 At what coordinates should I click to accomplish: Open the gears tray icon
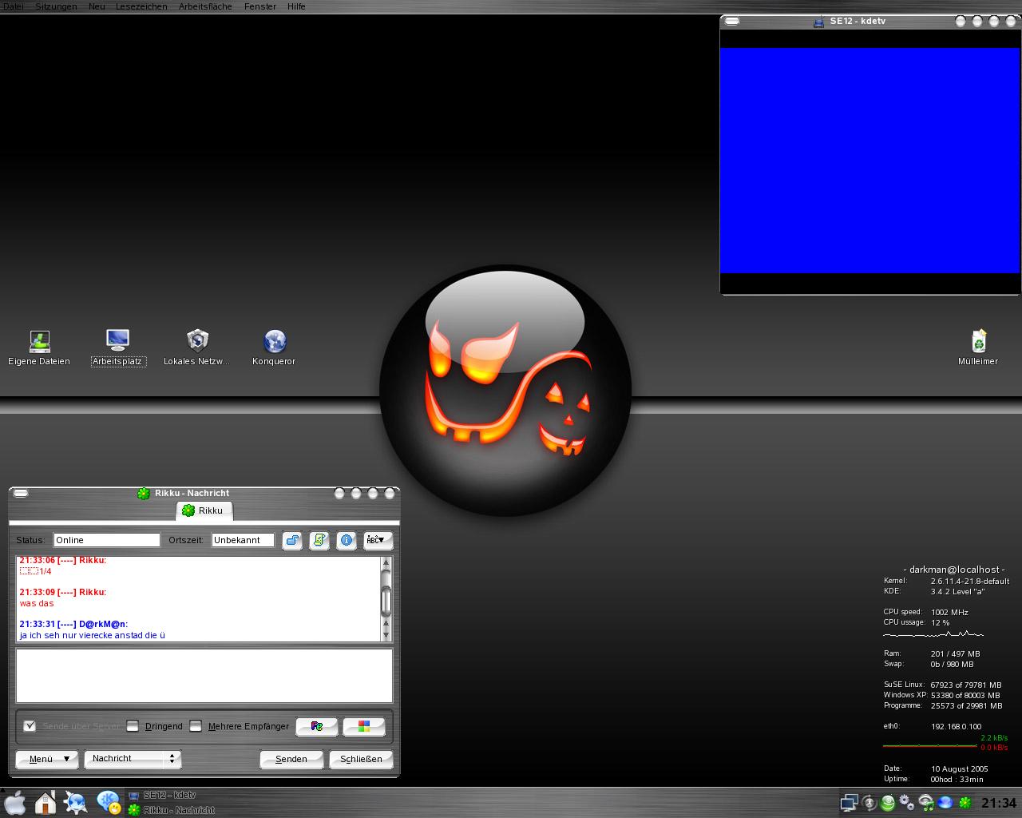point(906,803)
